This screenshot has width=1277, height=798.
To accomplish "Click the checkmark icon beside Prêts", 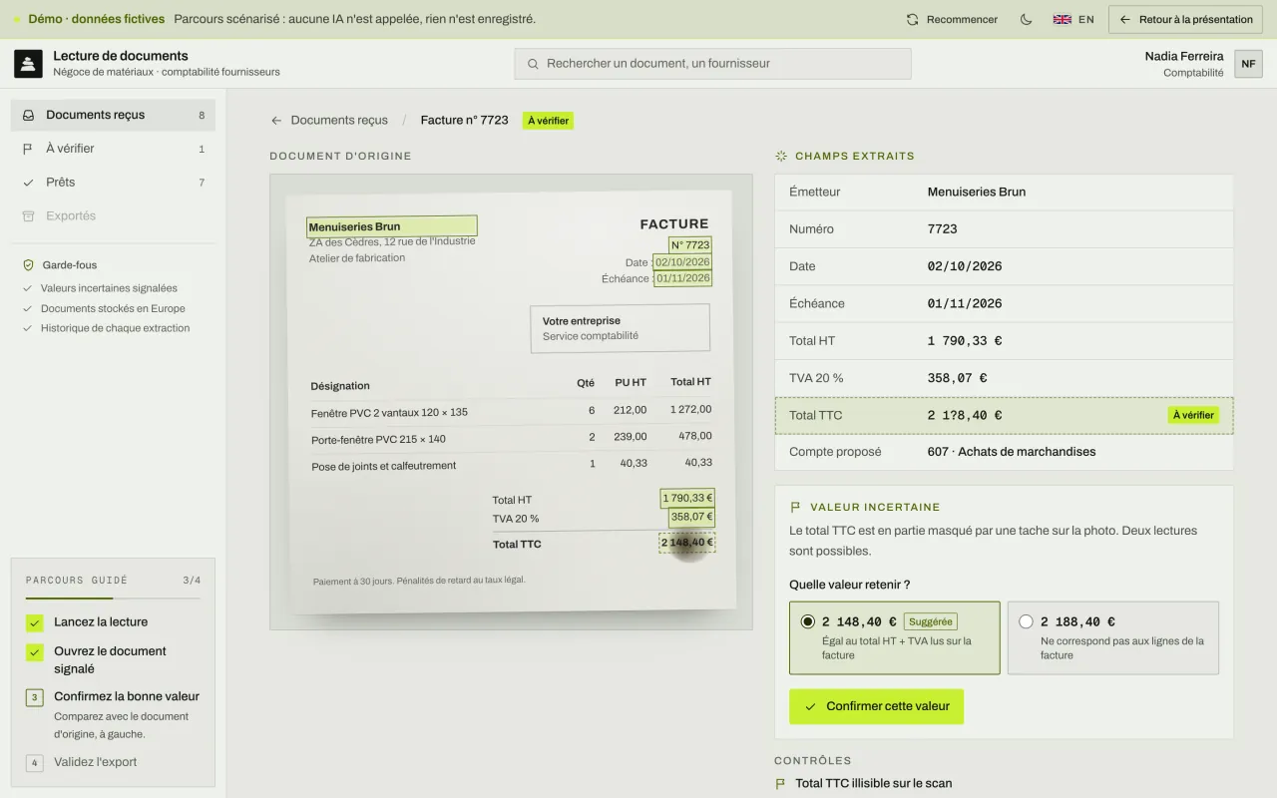I will pyautogui.click(x=28, y=183).
